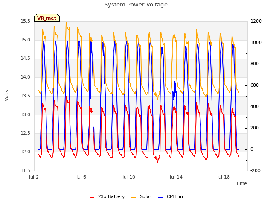Image resolution: width=273 pixels, height=205 pixels.
Task: Click the Time axis label
Action: point(241,183)
